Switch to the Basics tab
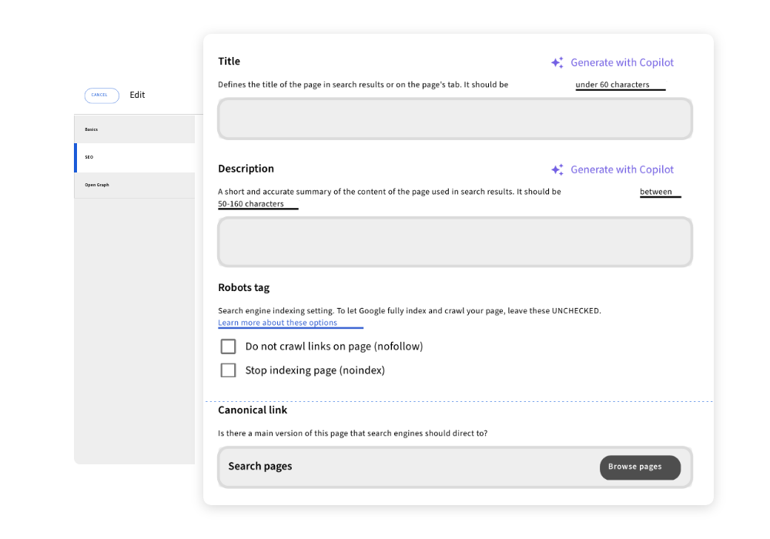 point(135,129)
